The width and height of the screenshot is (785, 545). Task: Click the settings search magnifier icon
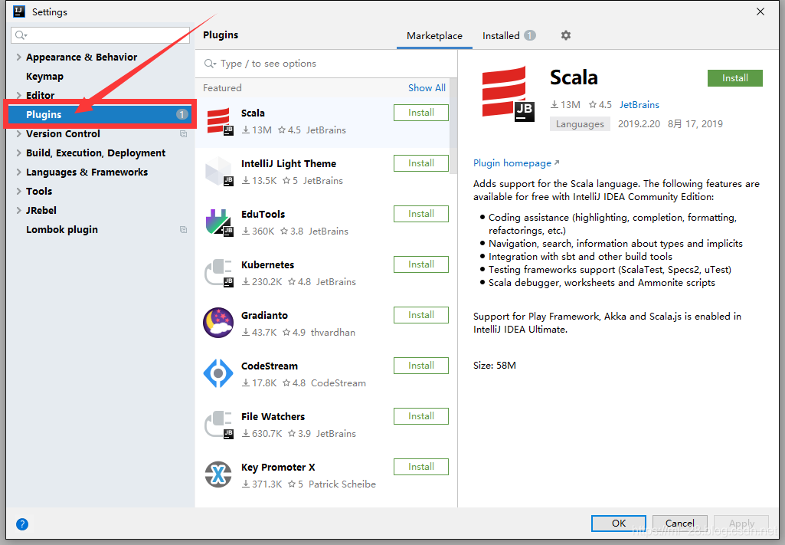(x=21, y=35)
